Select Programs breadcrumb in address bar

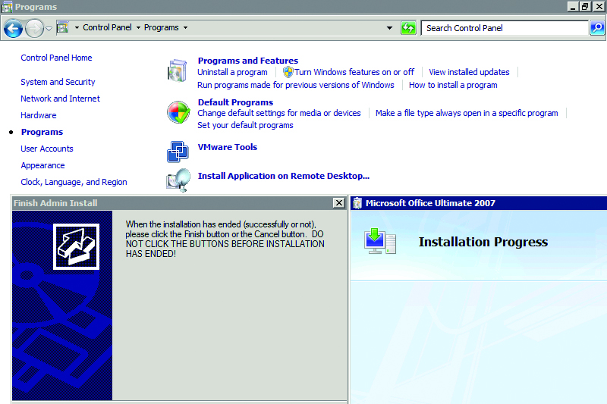(x=162, y=27)
